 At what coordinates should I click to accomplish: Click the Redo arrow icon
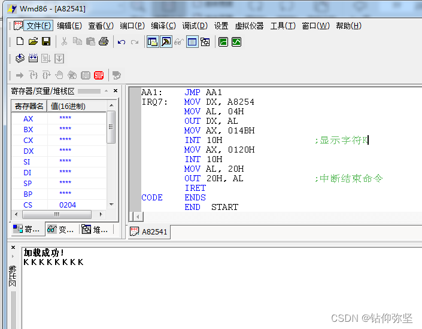tap(135, 42)
